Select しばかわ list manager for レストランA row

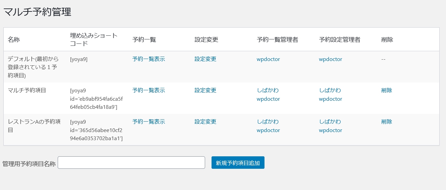tap(268, 122)
